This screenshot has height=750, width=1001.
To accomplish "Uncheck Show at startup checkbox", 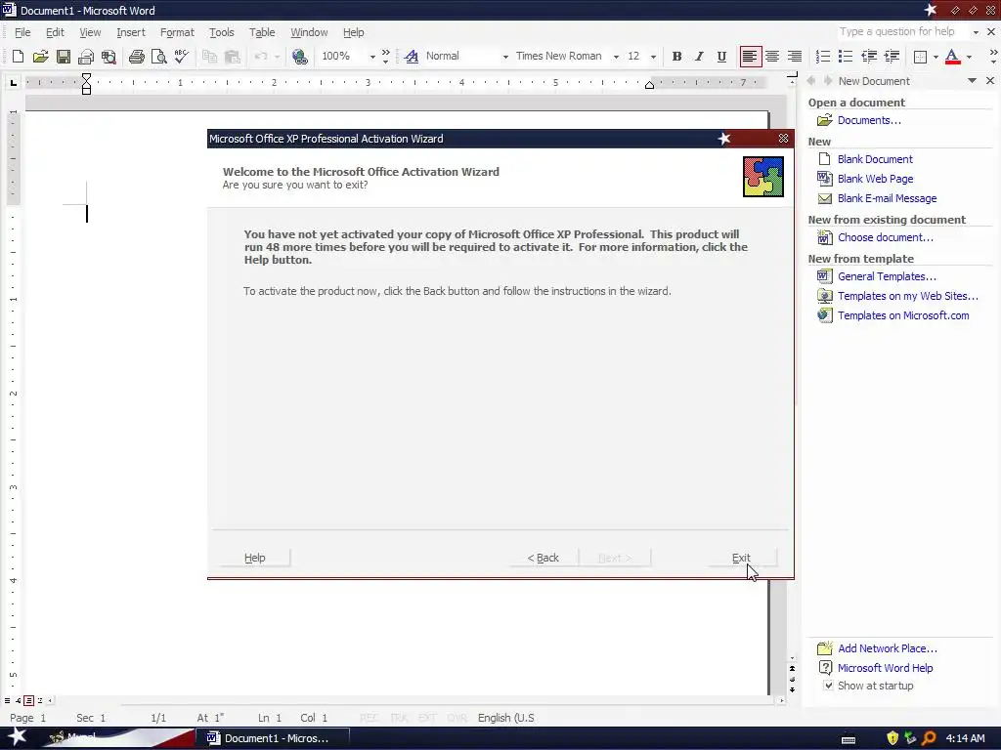I will [x=828, y=686].
